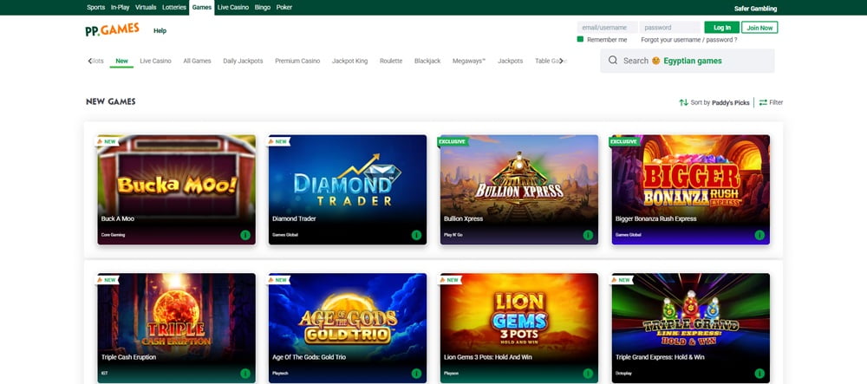
Task: Open the Lion Gems 3 Pots thumbnail
Action: (x=519, y=329)
